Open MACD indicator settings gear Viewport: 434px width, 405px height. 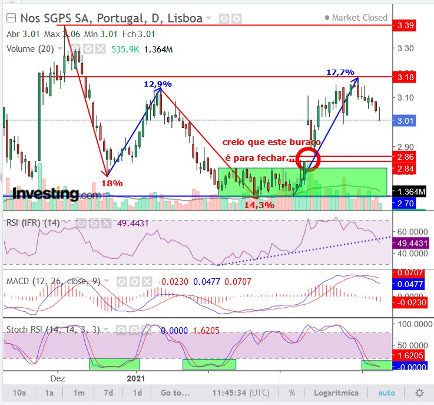point(134,282)
